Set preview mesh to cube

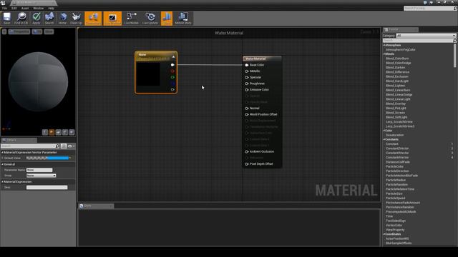coord(65,132)
